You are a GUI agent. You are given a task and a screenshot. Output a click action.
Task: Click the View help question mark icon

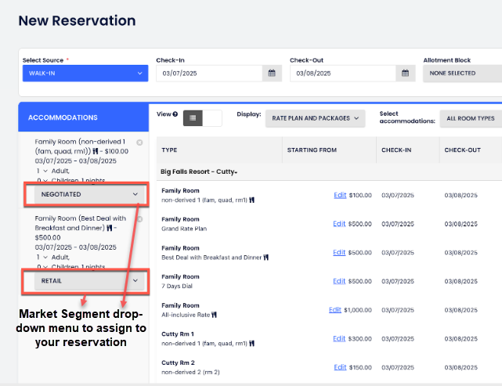pyautogui.click(x=175, y=114)
